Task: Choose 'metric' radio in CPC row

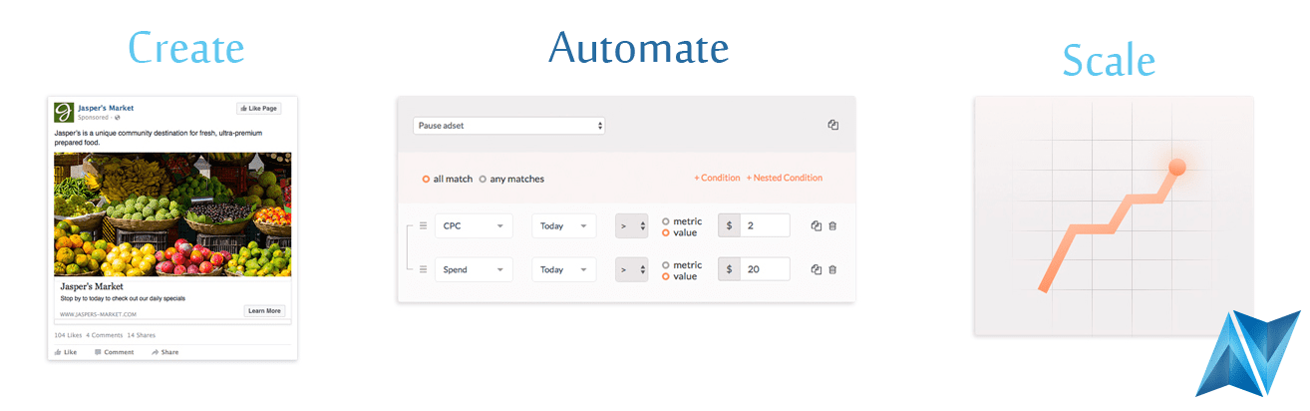Action: (665, 220)
